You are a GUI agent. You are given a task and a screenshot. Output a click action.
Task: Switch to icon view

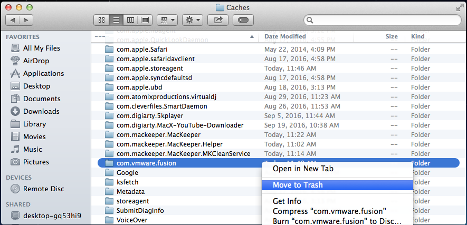[101, 20]
